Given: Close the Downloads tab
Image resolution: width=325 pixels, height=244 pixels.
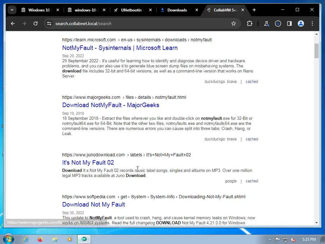Looking at the screenshot, I should pyautogui.click(x=197, y=10).
